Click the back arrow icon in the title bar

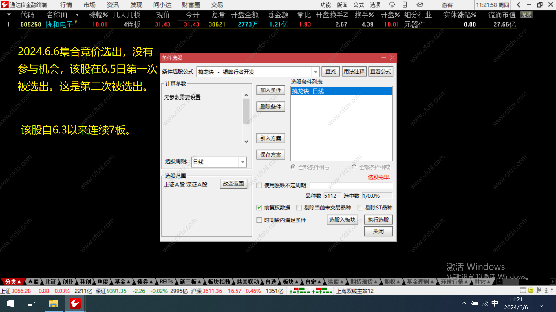518,5
